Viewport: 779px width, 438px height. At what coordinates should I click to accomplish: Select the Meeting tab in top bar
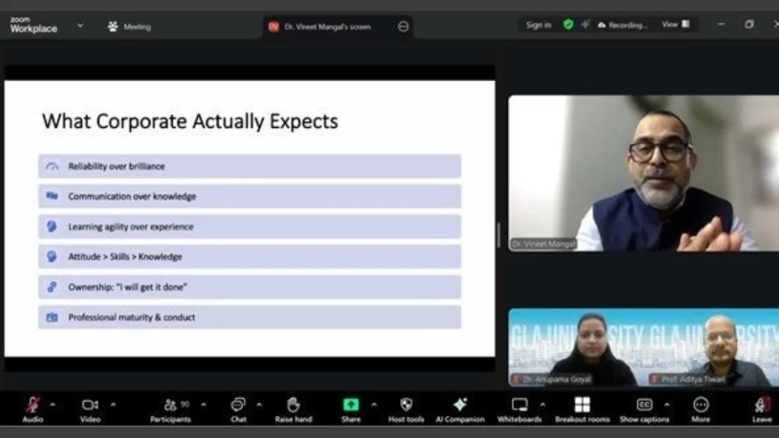(x=129, y=26)
